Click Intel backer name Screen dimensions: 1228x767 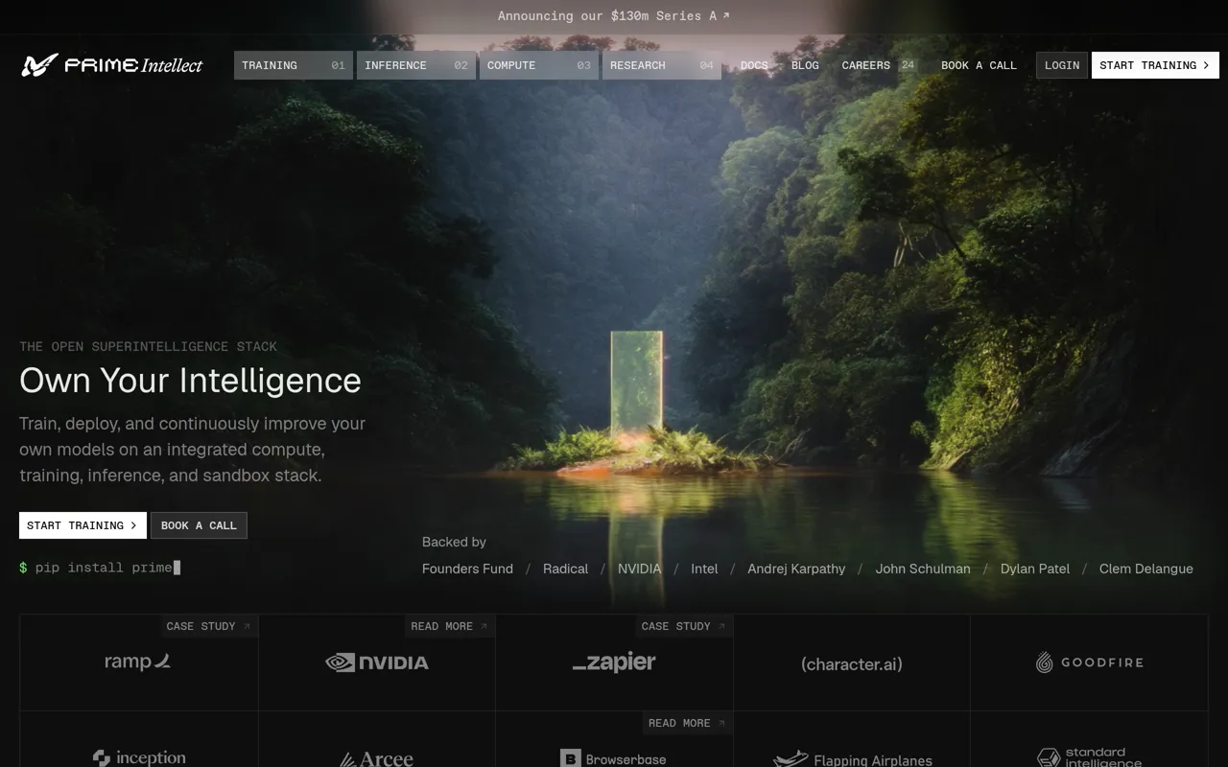pos(704,569)
